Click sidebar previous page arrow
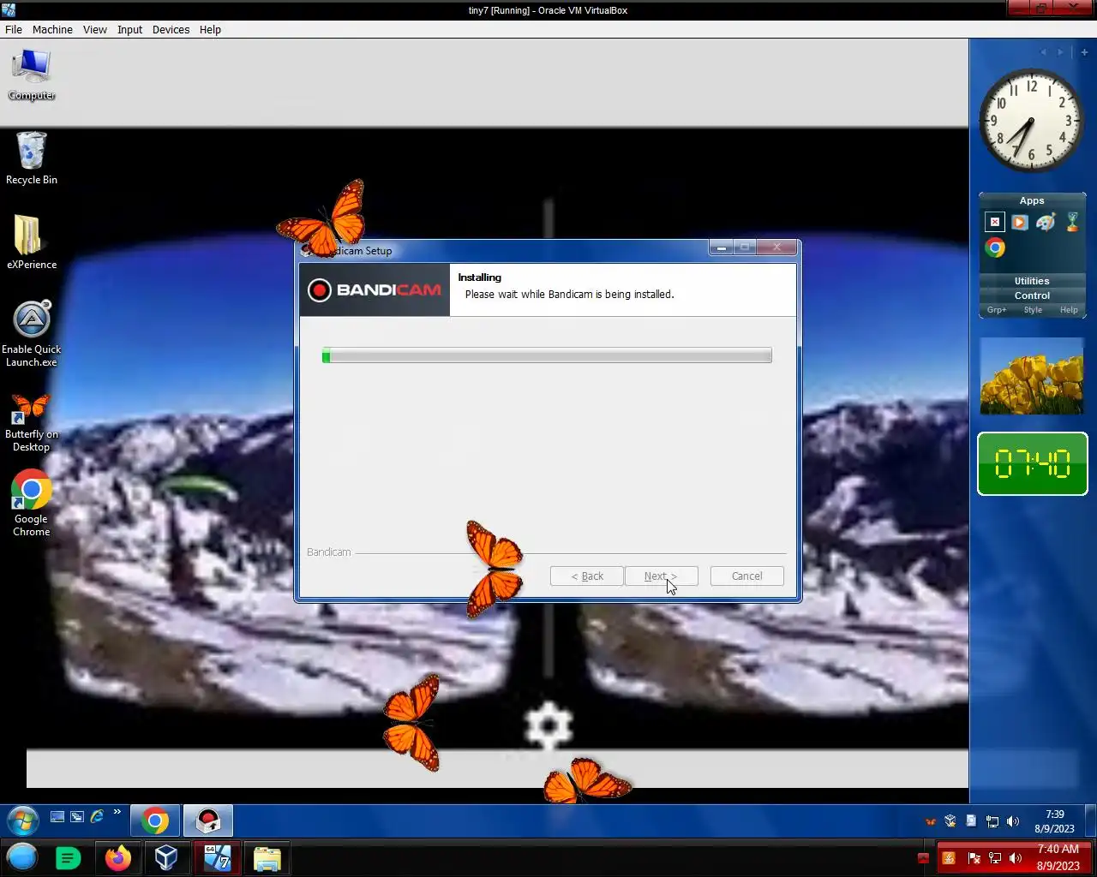Image resolution: width=1097 pixels, height=877 pixels. (x=1043, y=52)
